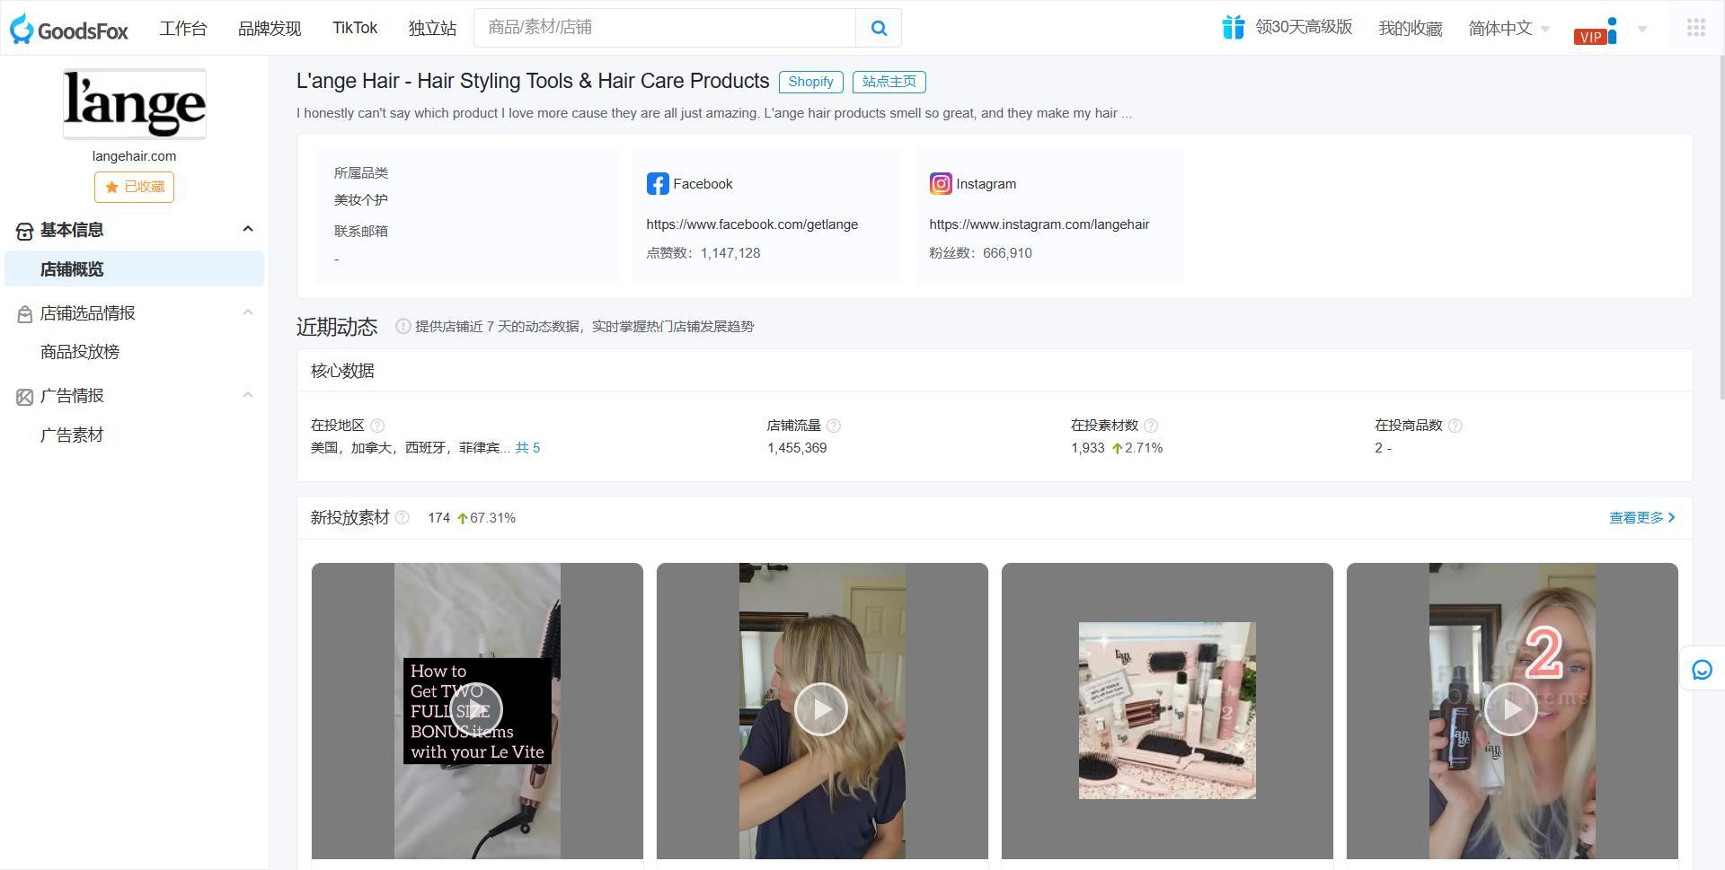1725x870 pixels.
Task: Click the gift icon for 30-day premium offer
Action: tap(1233, 28)
